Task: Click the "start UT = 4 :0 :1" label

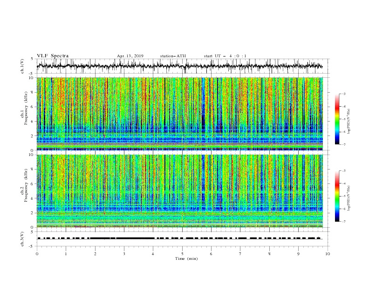Action: pos(225,56)
